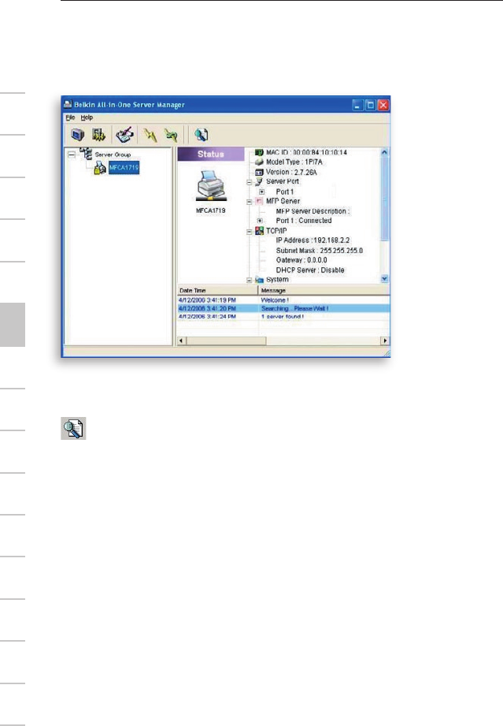Viewport: 503px width, 726px height.
Task: Click the monitor Status toolbar icon
Action: click(77, 135)
